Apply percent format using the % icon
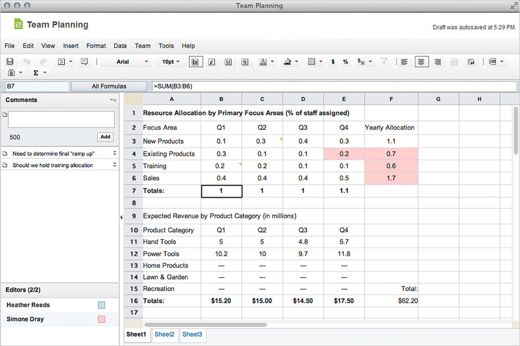 (x=346, y=62)
